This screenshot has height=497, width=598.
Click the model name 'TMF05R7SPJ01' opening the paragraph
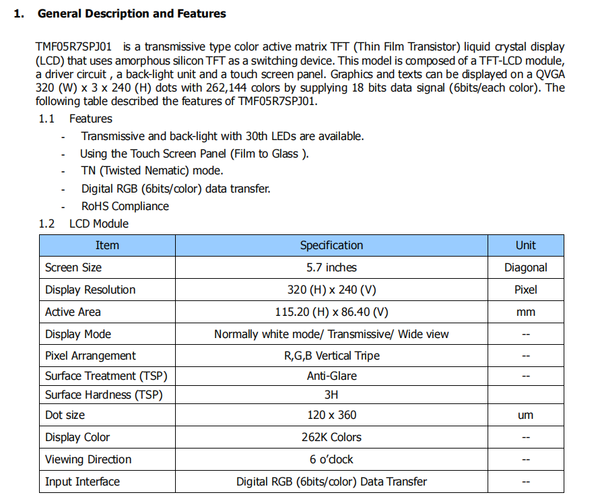tap(73, 47)
